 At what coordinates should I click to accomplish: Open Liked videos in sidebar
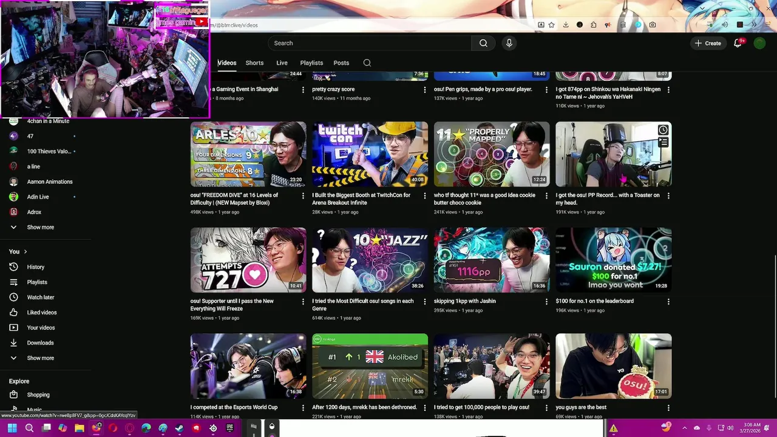(x=41, y=313)
